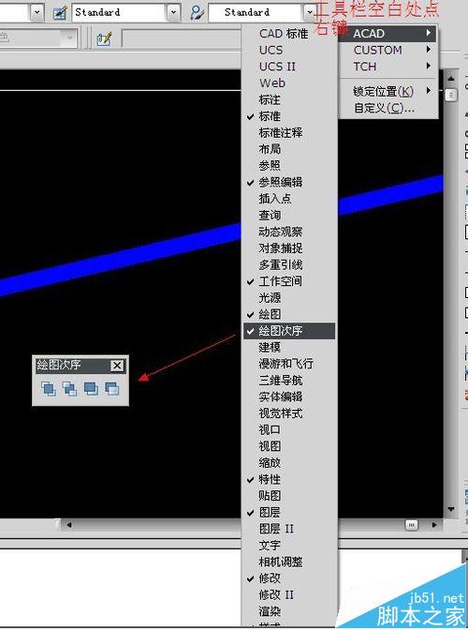The width and height of the screenshot is (468, 630).
Task: Expand the leftmost top toolbar dropdown arrow
Action: pyautogui.click(x=37, y=12)
